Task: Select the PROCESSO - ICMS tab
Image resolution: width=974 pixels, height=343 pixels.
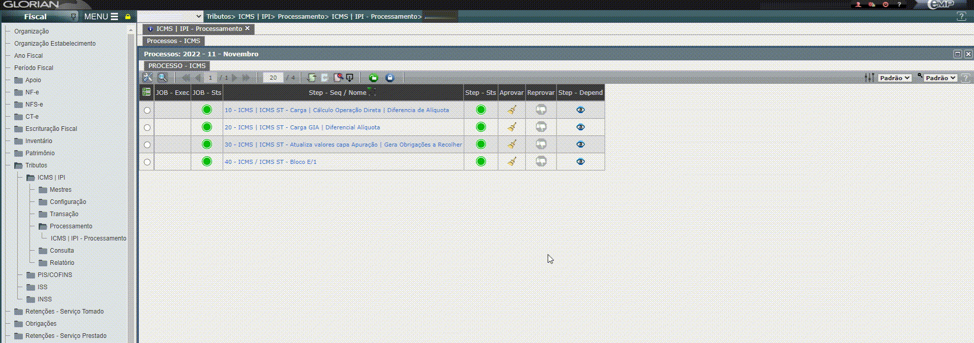Action: tap(177, 66)
